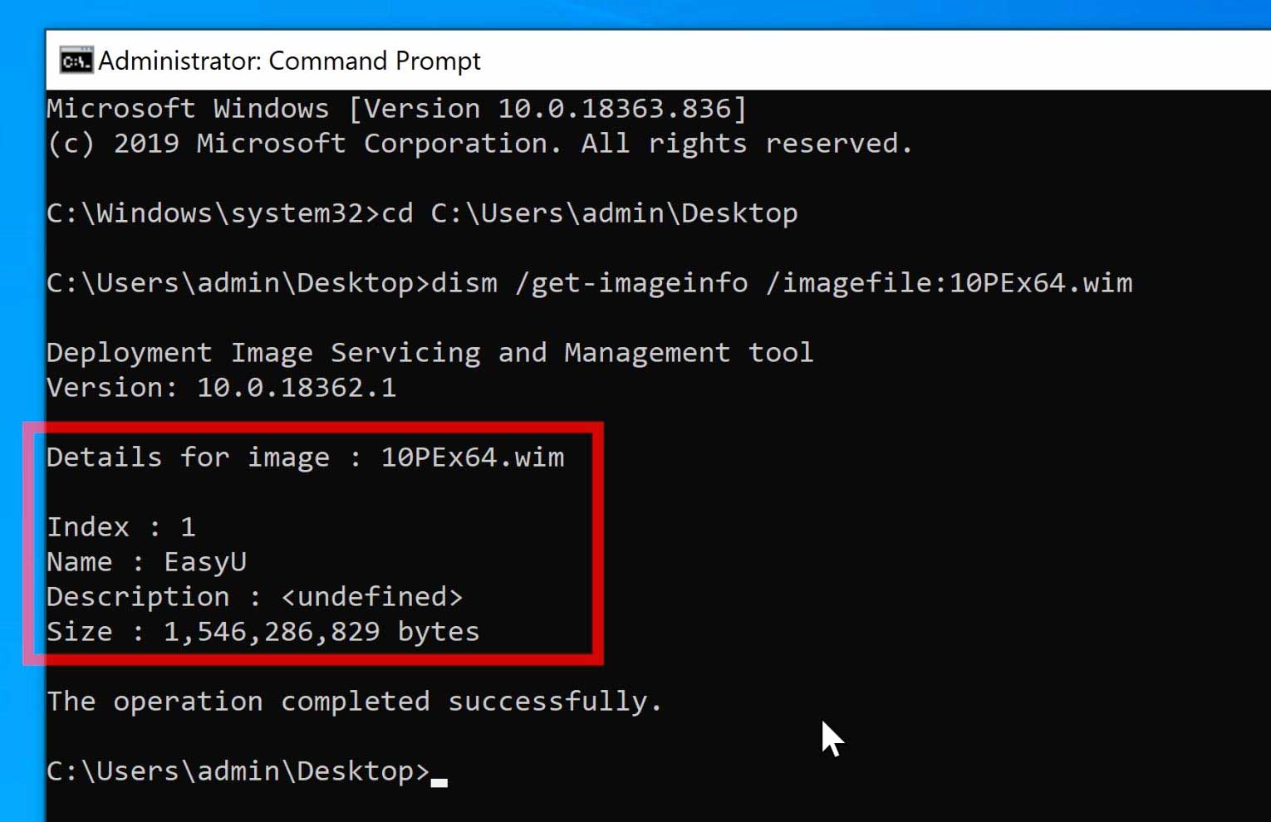Click the word 'dism' in the command
The height and width of the screenshot is (822, 1271).
click(464, 283)
